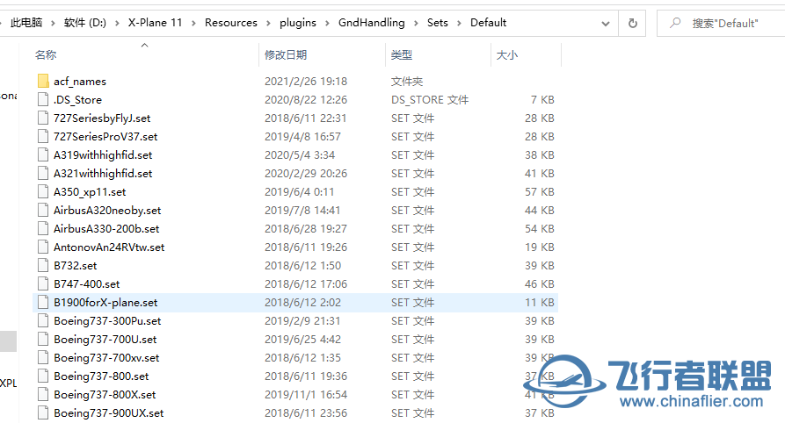Click the 19 KB size cell

coord(540,247)
